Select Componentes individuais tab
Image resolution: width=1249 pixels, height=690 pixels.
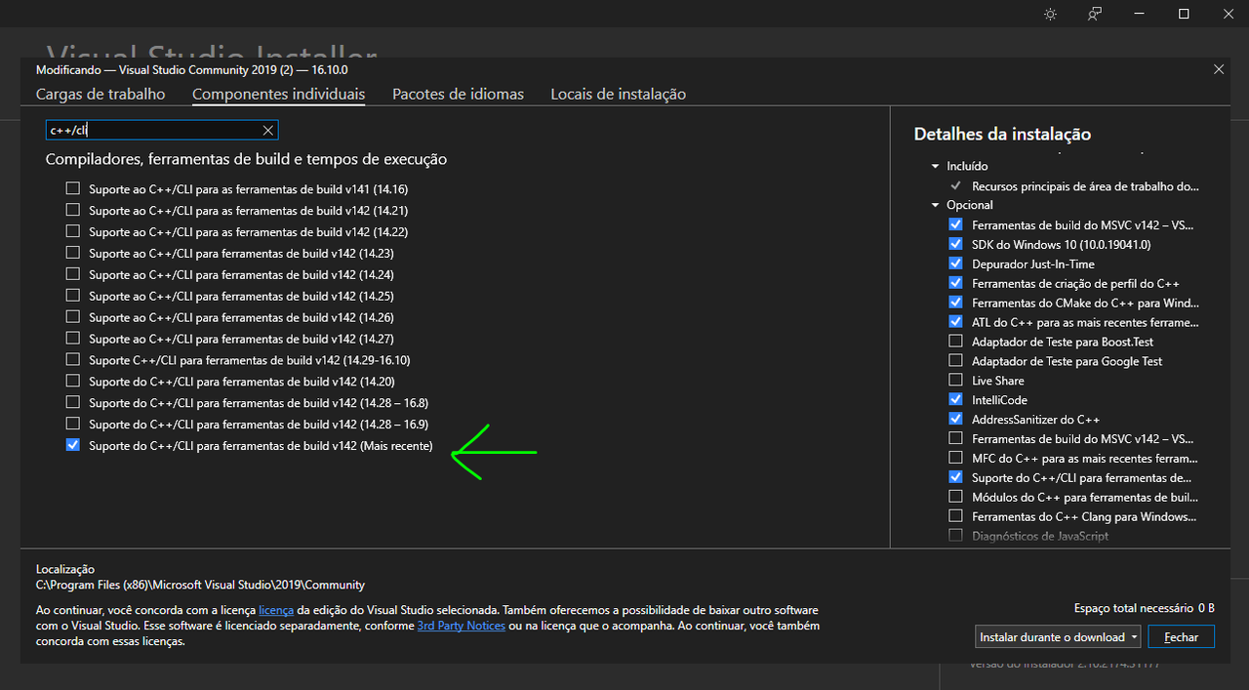point(279,95)
